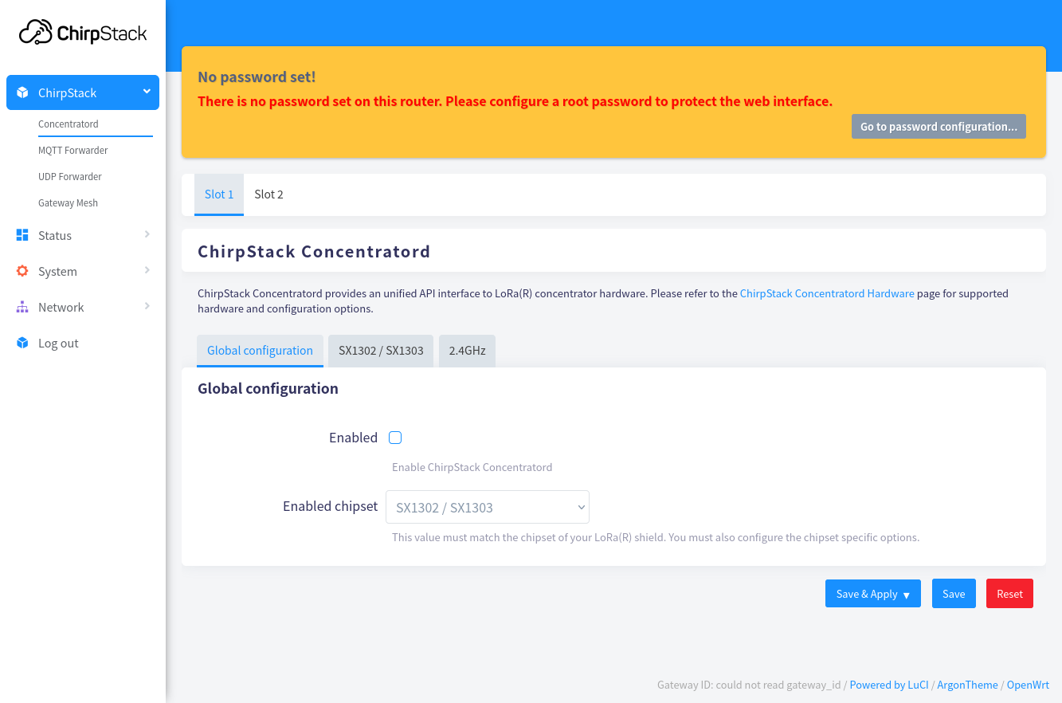Click the Log out cube icon
Screen dimensions: 1062x703
pos(22,343)
